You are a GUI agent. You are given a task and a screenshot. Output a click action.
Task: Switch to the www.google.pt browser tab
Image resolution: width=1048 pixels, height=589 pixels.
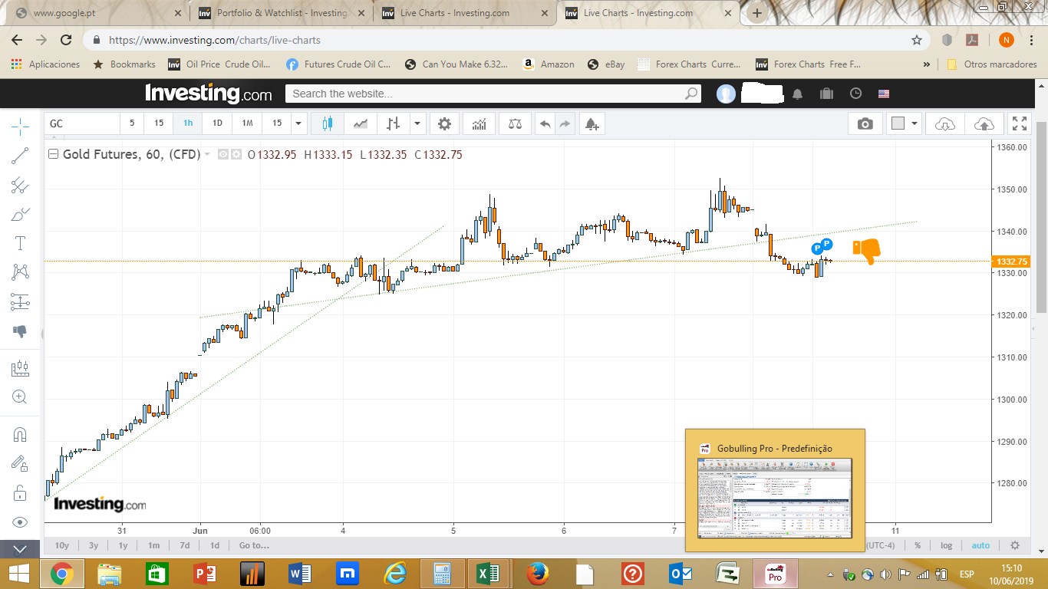96,13
